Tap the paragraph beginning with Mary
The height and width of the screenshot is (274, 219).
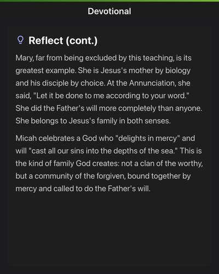(x=109, y=89)
